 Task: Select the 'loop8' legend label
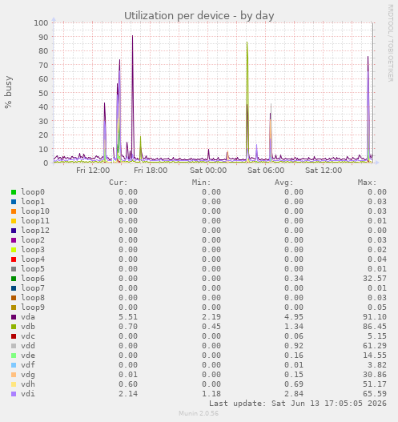point(33,298)
